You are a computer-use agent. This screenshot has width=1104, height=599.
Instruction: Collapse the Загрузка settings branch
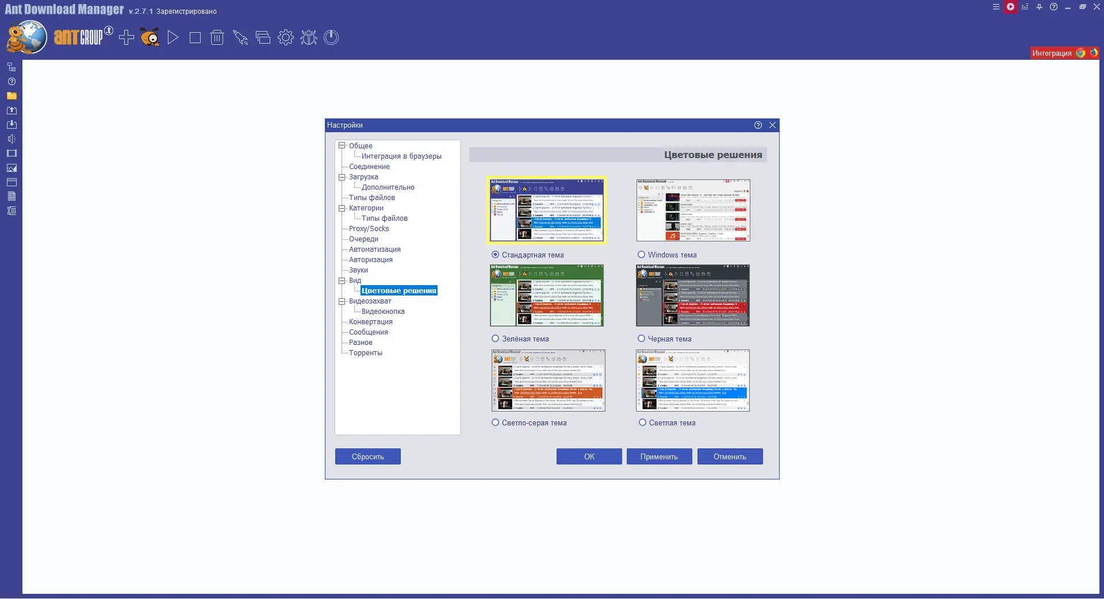tap(342, 177)
